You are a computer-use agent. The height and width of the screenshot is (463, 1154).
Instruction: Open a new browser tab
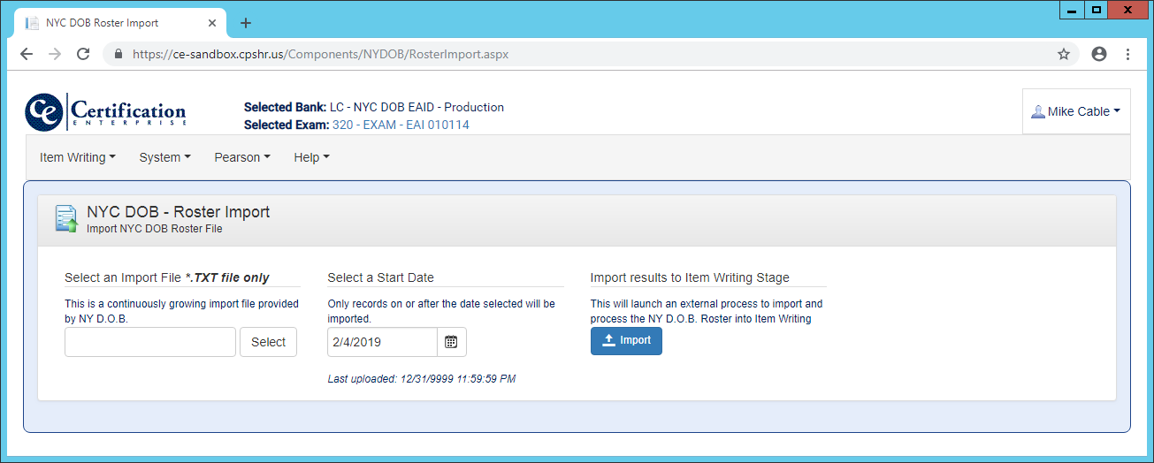tap(246, 23)
